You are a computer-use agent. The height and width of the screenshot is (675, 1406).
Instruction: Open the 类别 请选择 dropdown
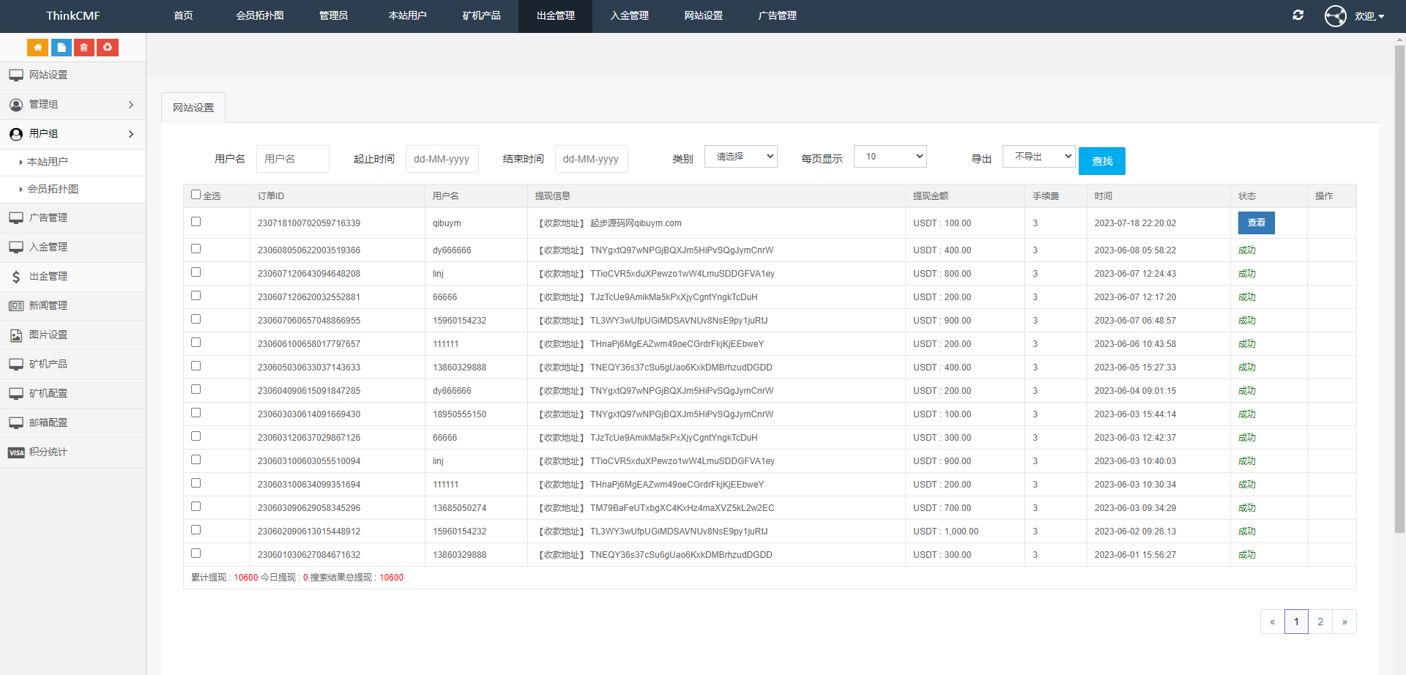point(740,157)
